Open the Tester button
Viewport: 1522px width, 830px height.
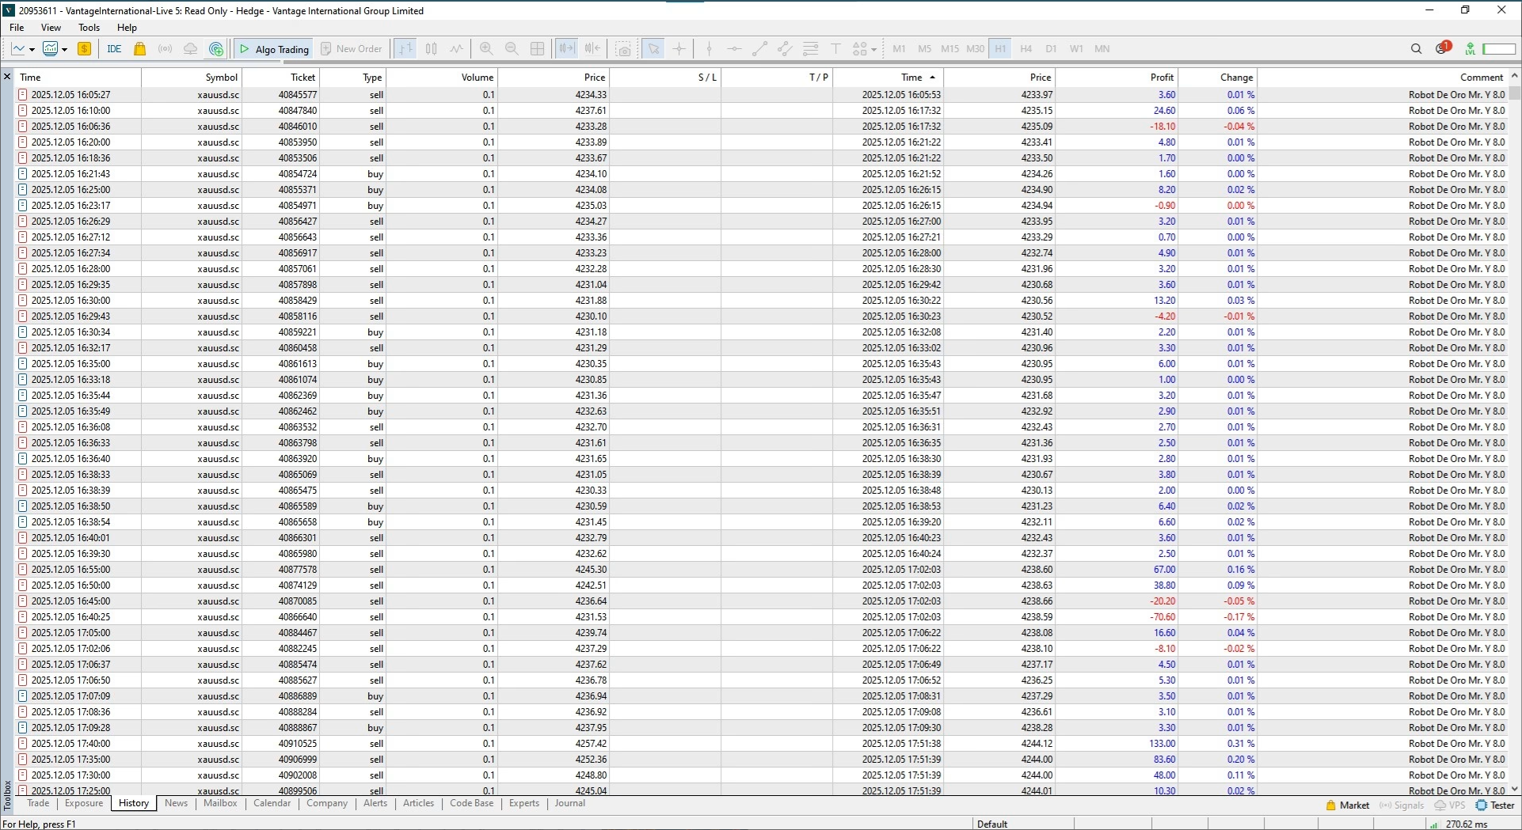[1495, 805]
